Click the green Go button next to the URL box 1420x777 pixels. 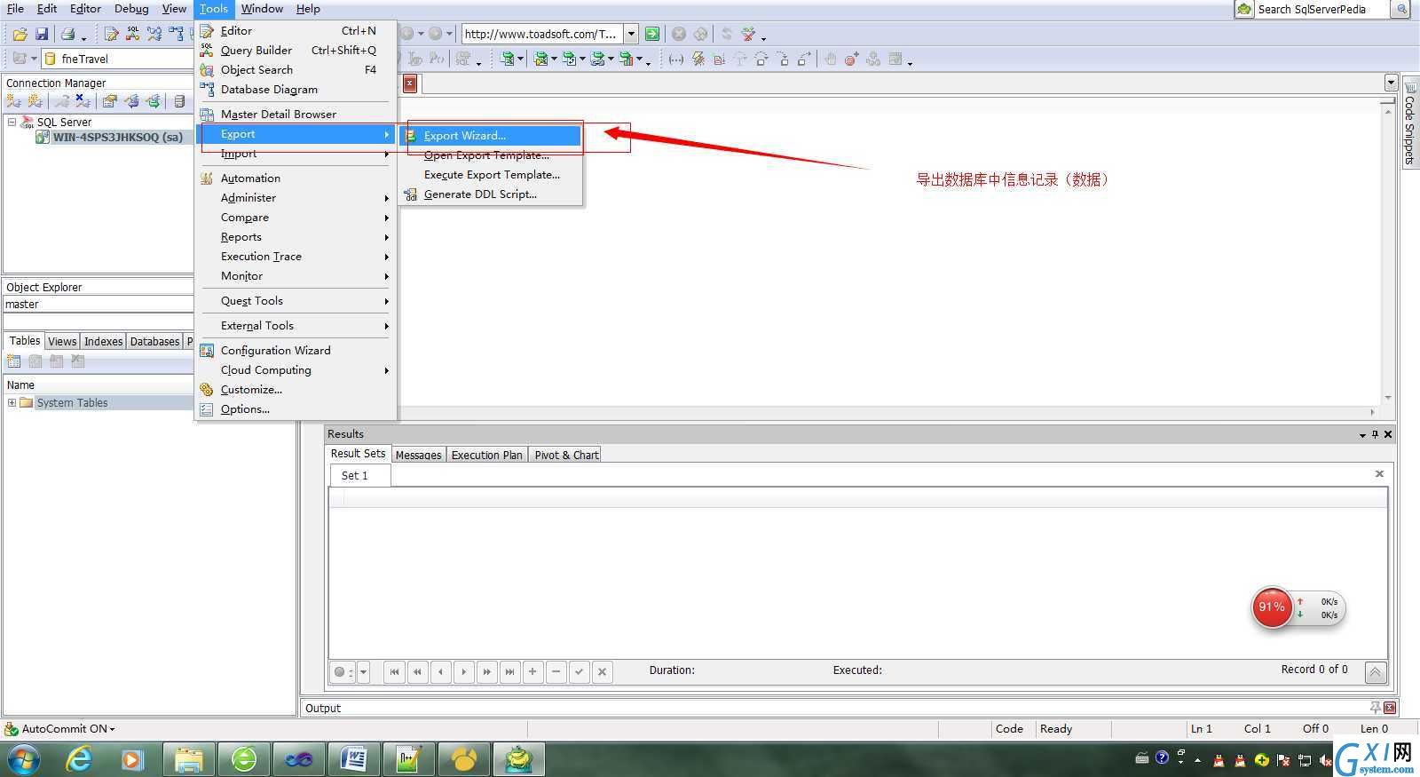pyautogui.click(x=652, y=34)
